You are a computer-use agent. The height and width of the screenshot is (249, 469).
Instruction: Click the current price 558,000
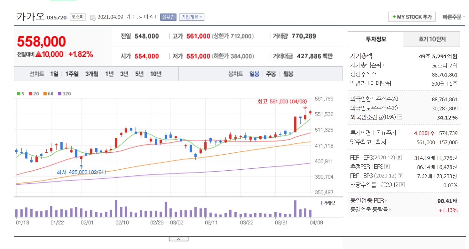click(x=41, y=41)
